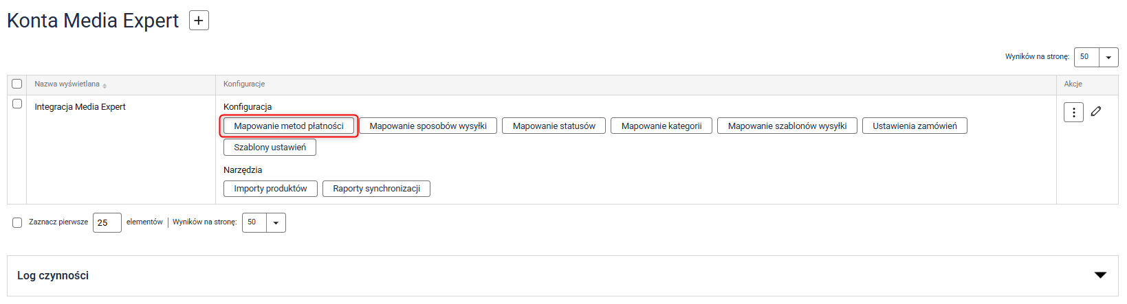Click the pencil edit icon in Akcje column
The height and width of the screenshot is (304, 1127).
click(1096, 111)
